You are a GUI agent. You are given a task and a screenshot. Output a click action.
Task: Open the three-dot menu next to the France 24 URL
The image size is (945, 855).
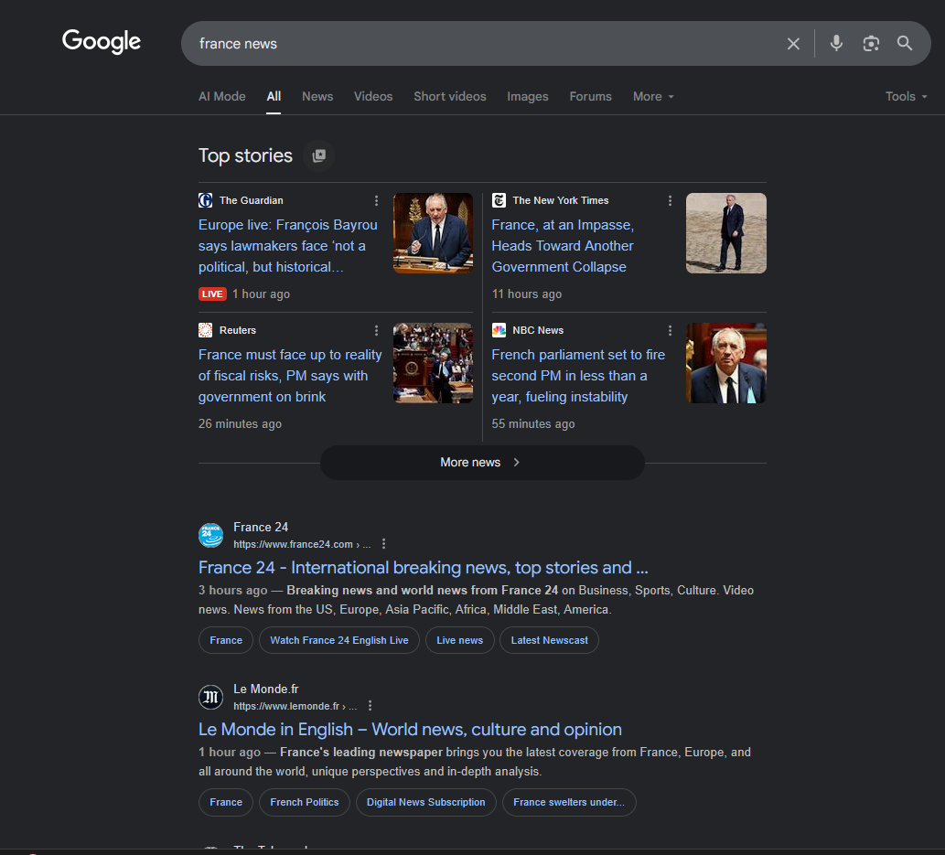[384, 544]
